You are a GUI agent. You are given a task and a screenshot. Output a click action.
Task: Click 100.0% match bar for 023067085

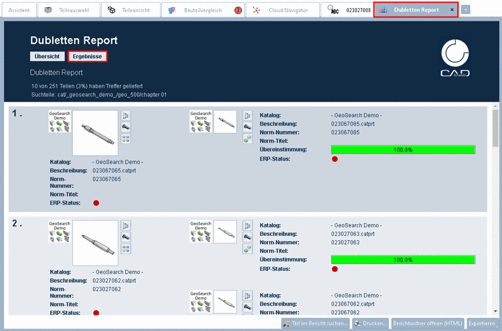[x=403, y=150]
